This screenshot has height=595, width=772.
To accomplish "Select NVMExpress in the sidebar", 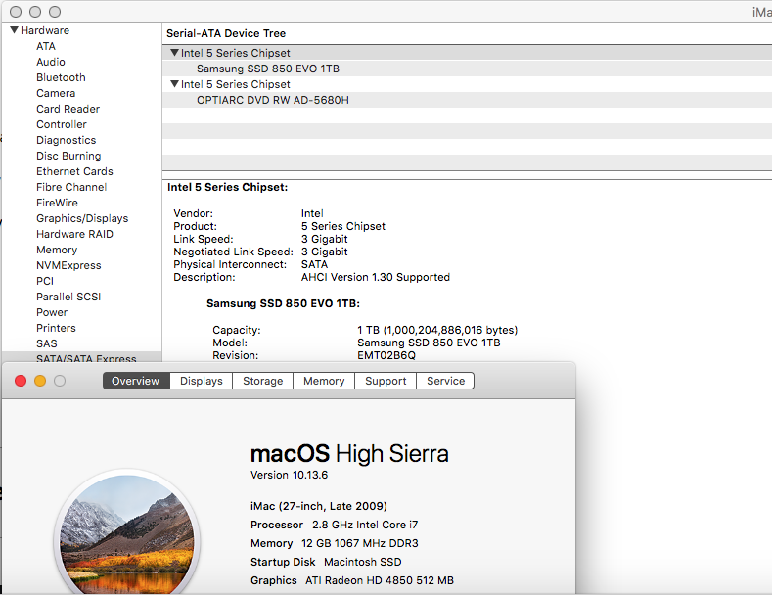I will coord(68,265).
